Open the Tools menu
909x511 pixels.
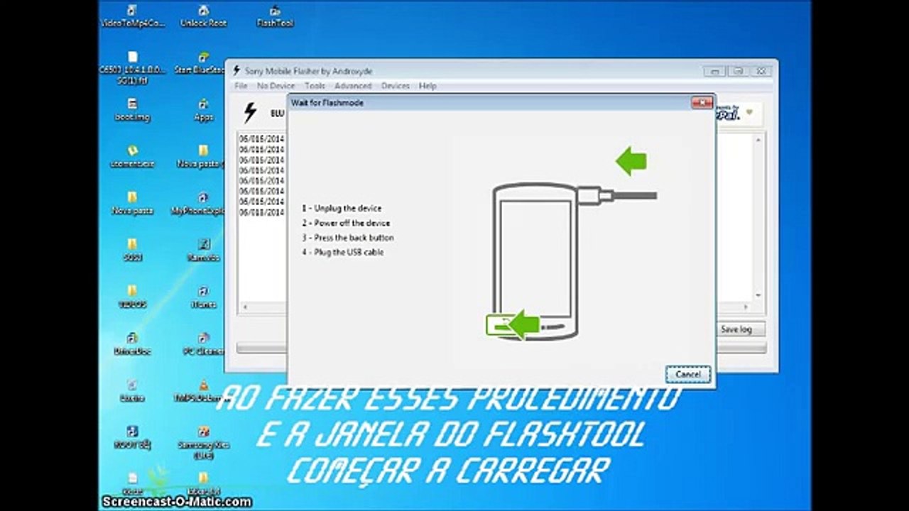(x=315, y=86)
